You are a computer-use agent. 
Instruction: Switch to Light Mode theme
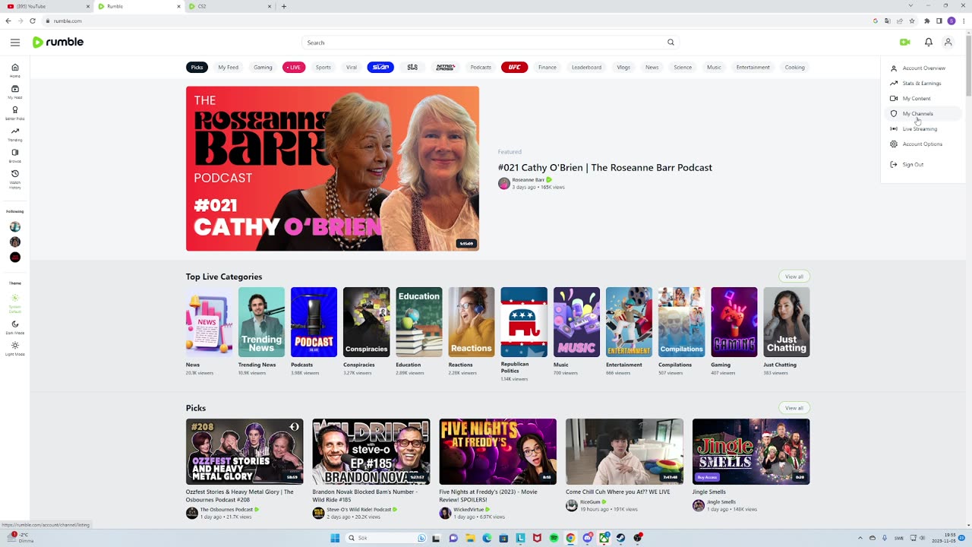[x=14, y=349]
